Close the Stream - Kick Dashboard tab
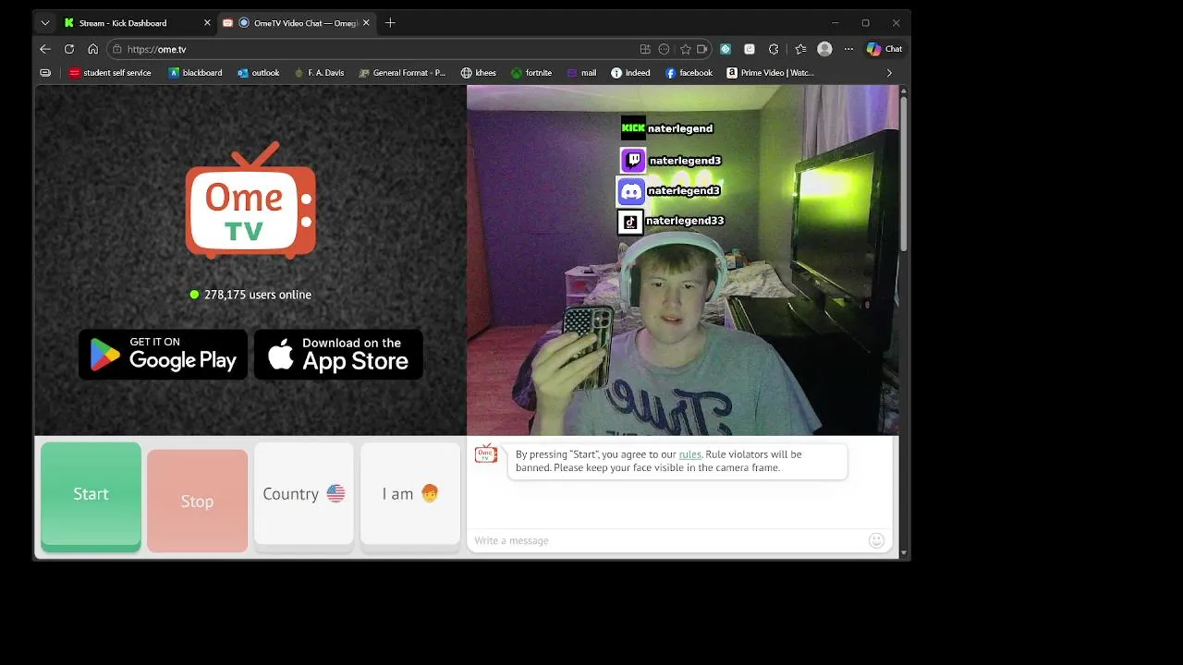Viewport: 1183px width, 665px height. (207, 23)
